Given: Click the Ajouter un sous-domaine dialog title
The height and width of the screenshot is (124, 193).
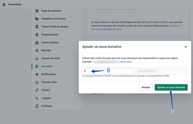Looking at the screenshot, I should 102,47.
